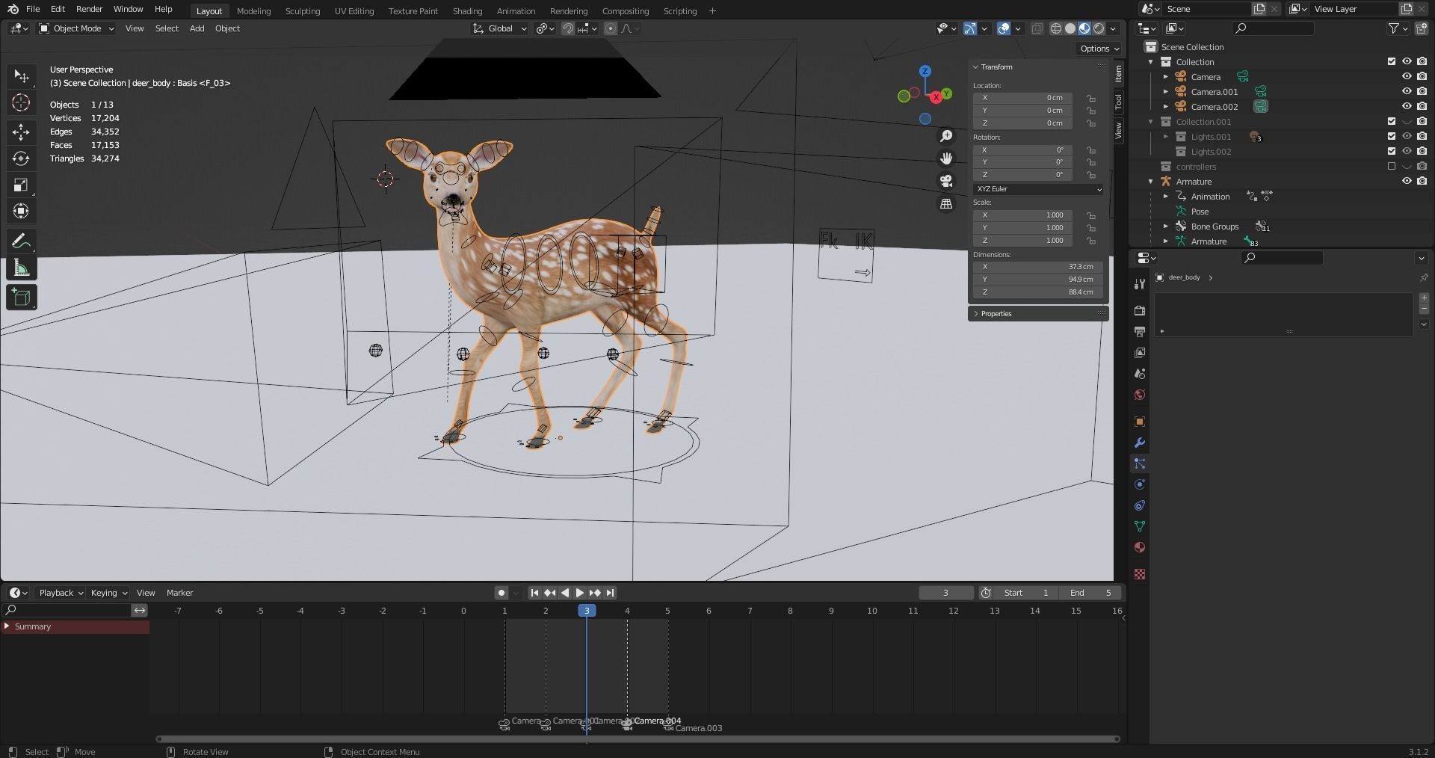Hide the Camera object in viewport
The height and width of the screenshot is (758, 1435).
(x=1406, y=76)
